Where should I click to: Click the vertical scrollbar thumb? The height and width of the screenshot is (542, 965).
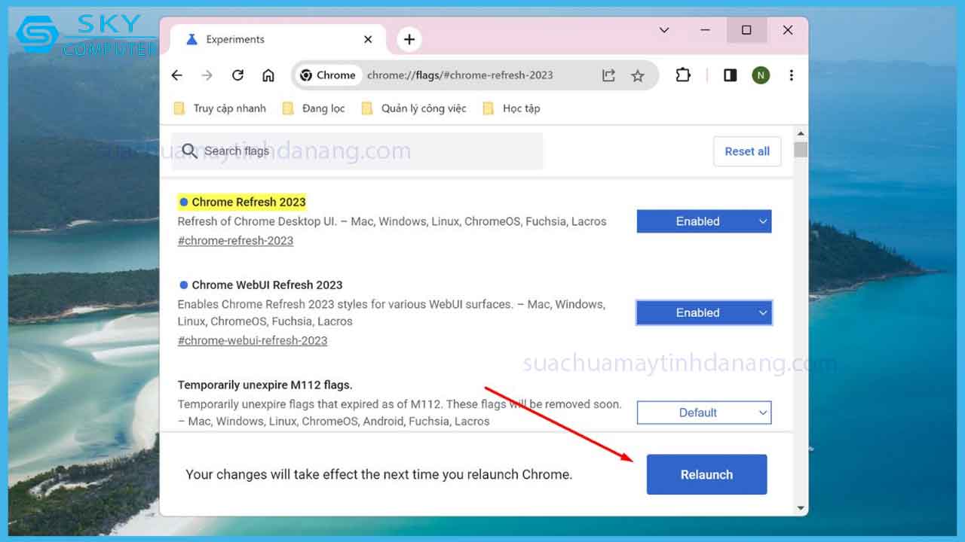tap(801, 150)
